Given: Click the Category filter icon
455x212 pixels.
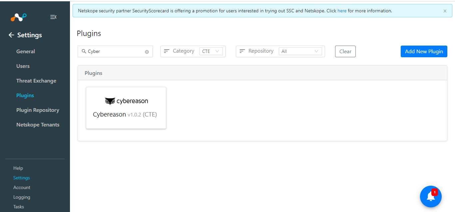Looking at the screenshot, I should pos(167,51).
